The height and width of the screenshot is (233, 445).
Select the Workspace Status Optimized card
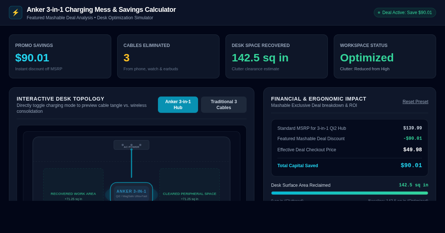click(x=385, y=56)
